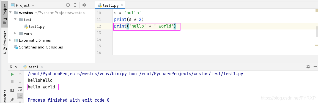Image resolution: width=318 pixels, height=103 pixels.
Task: Open Run panel settings gear
Action: 308,67
